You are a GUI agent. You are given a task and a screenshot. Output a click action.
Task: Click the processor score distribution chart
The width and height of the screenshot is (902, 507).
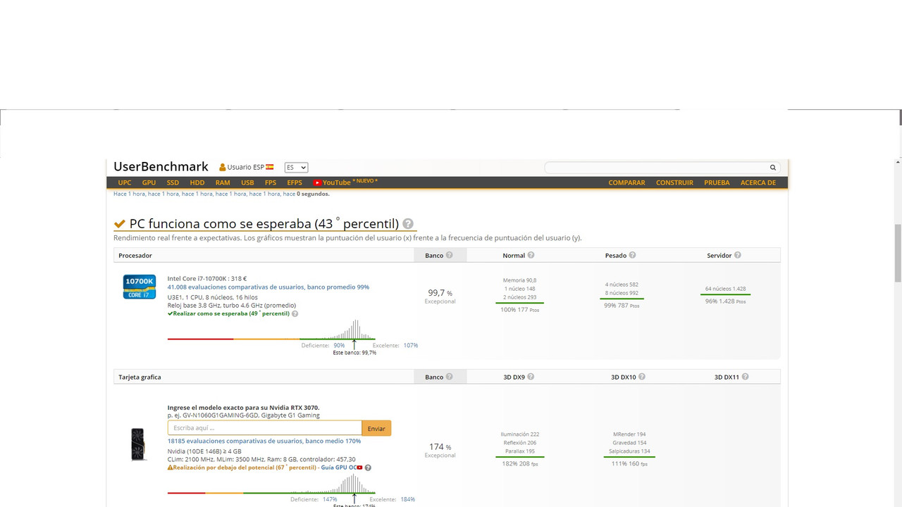271,330
